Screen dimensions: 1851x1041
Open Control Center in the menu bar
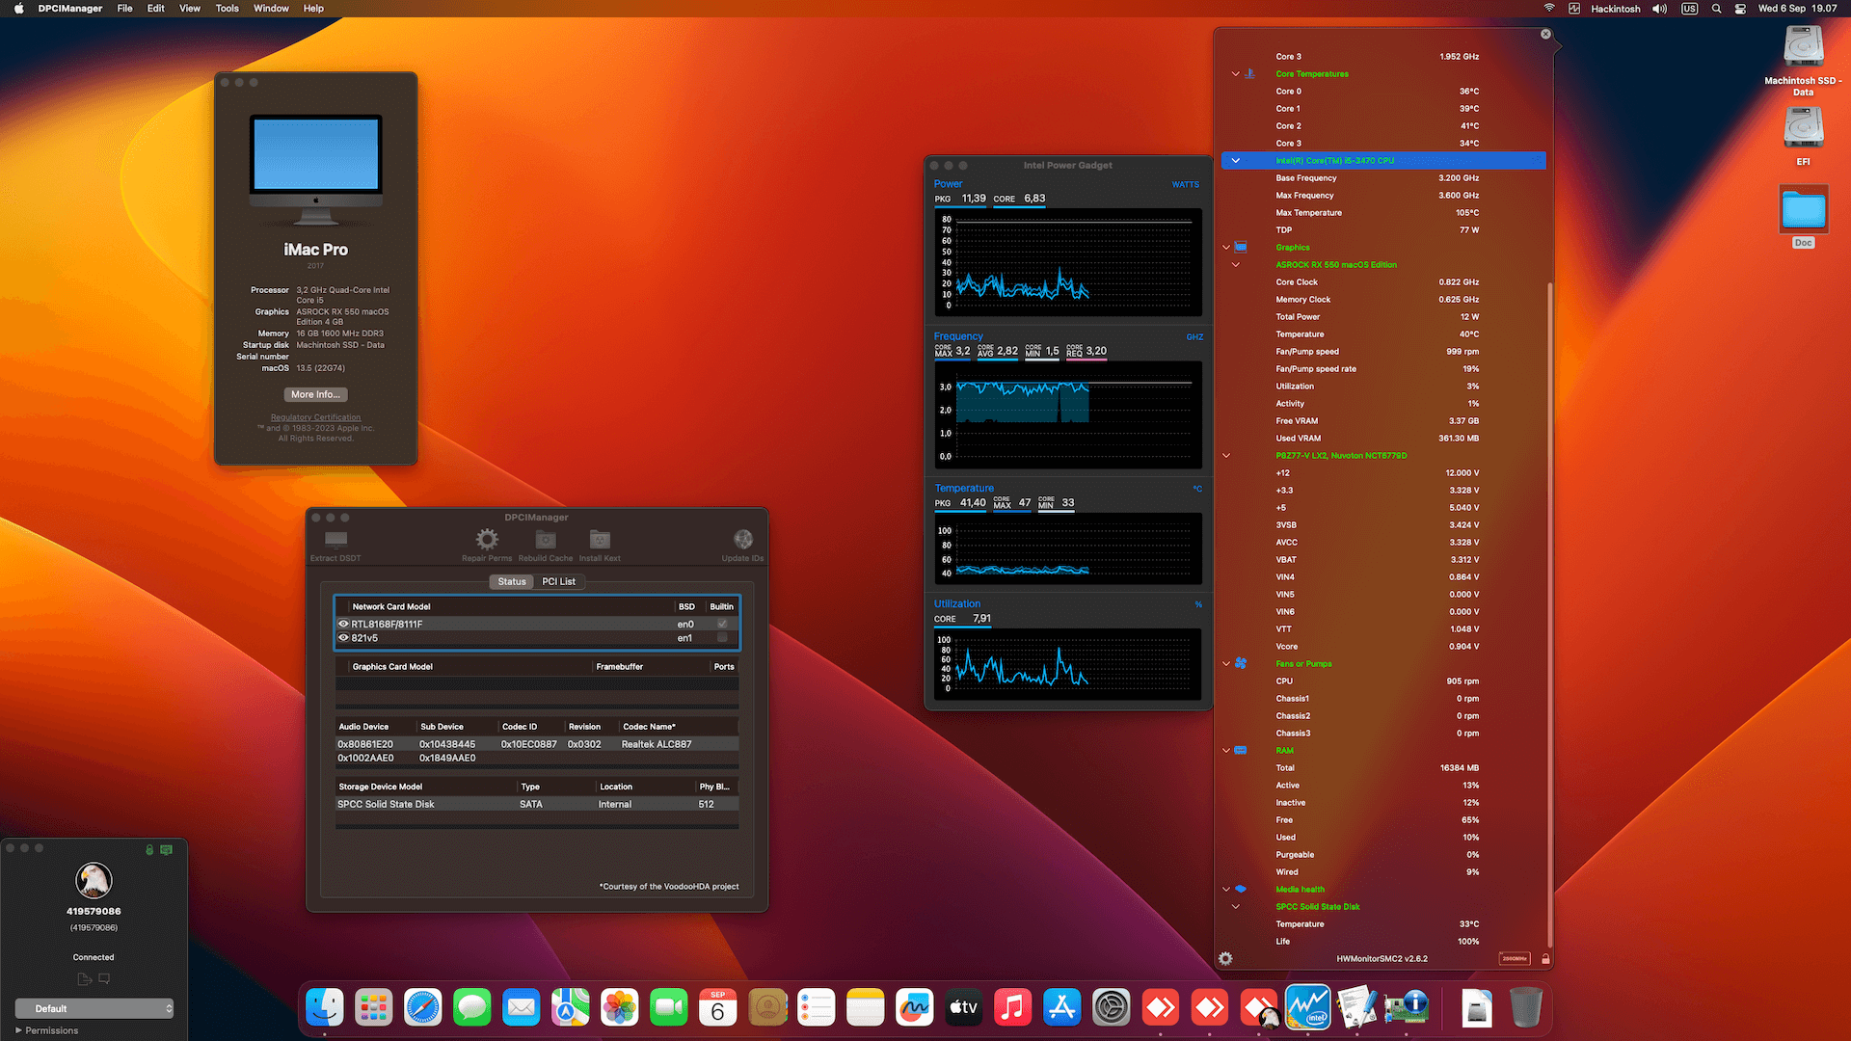pos(1740,9)
